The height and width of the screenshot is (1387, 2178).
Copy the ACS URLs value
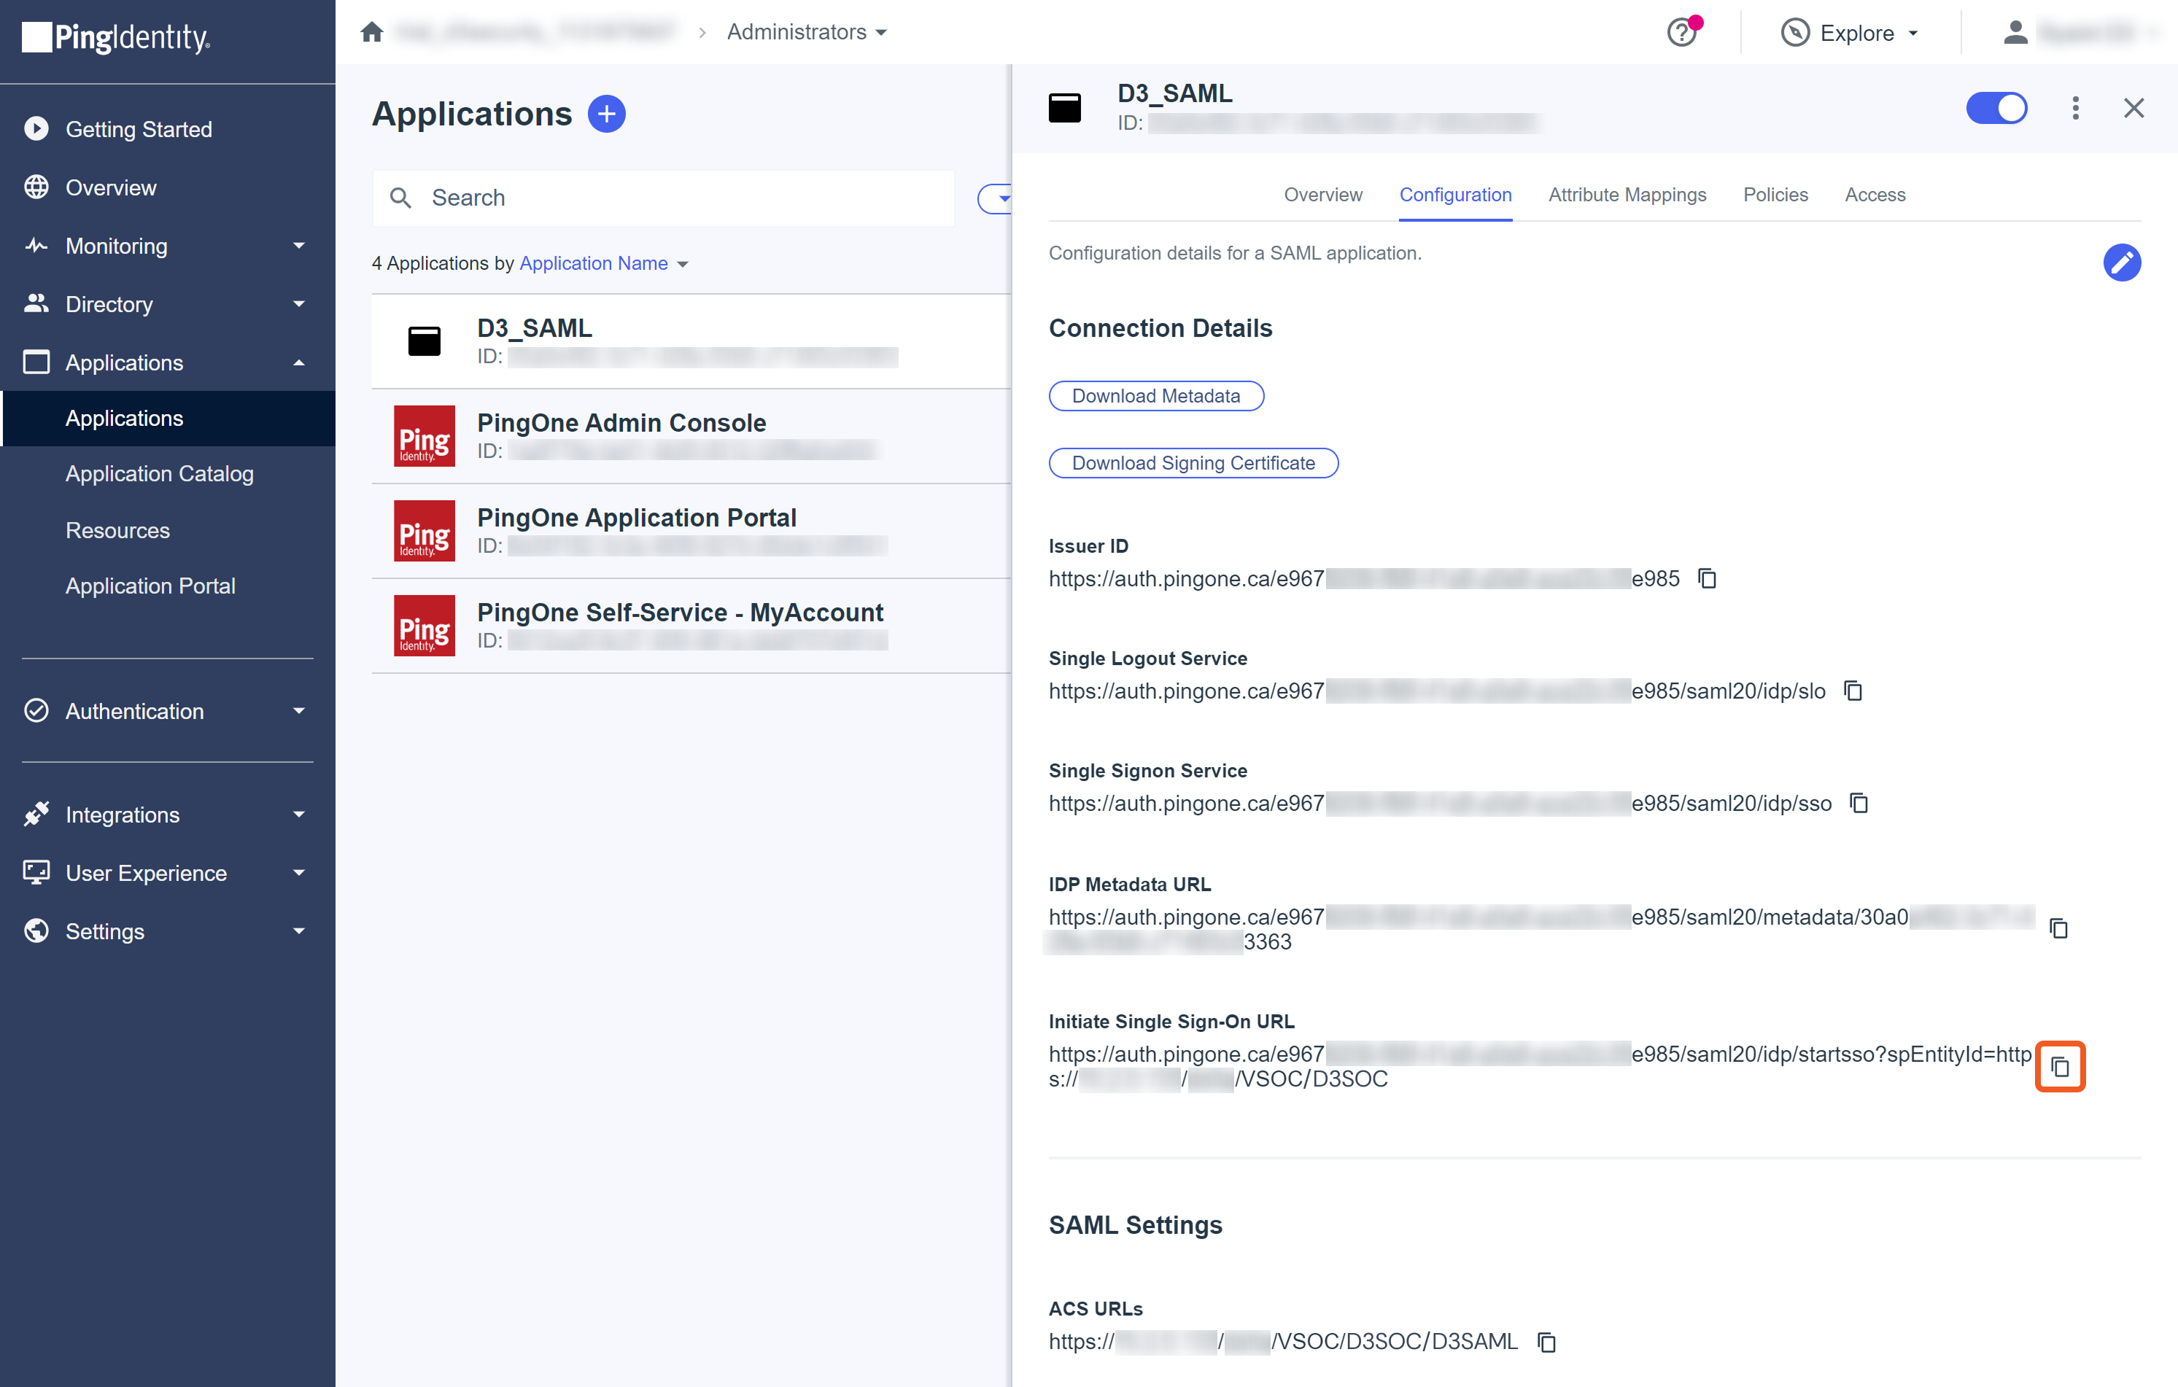(1546, 1342)
